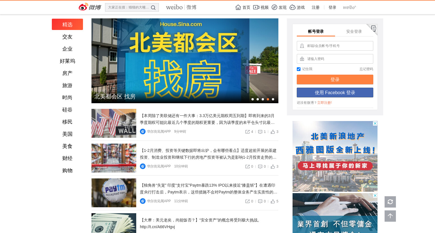Viewport: 435px width, 233px height.
Task: Select second carousel dot
Action: click(x=258, y=99)
